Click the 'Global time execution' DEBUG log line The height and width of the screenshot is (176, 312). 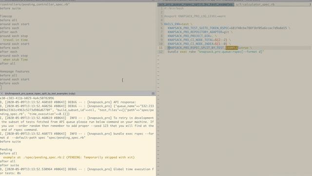(x=77, y=169)
